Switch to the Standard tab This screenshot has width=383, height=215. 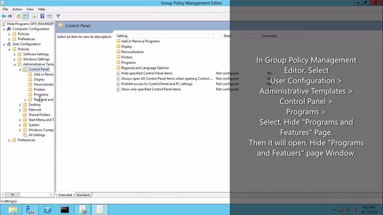click(x=83, y=195)
